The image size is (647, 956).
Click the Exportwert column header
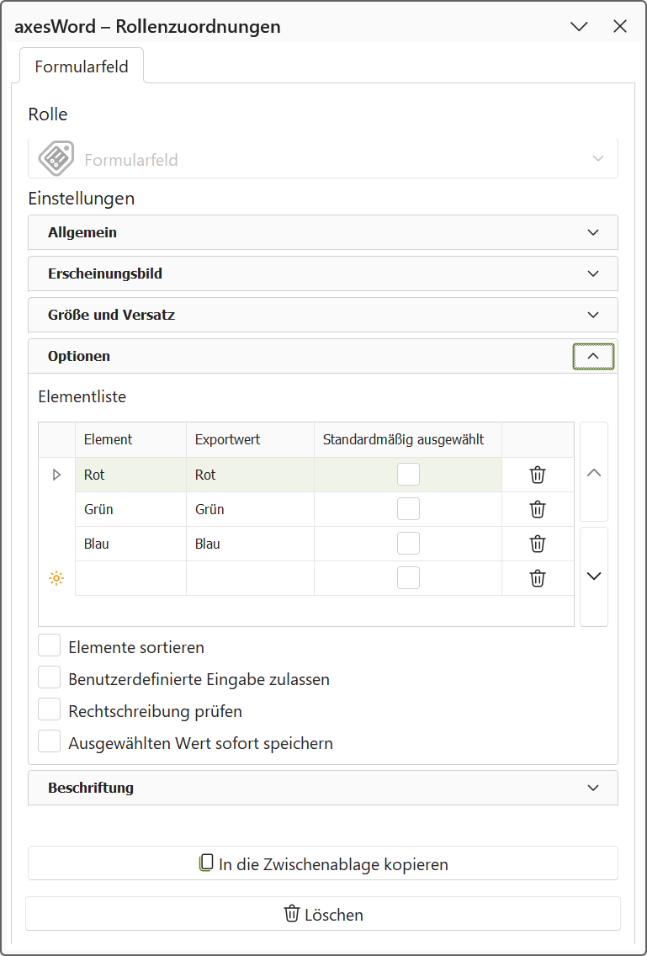[x=250, y=439]
